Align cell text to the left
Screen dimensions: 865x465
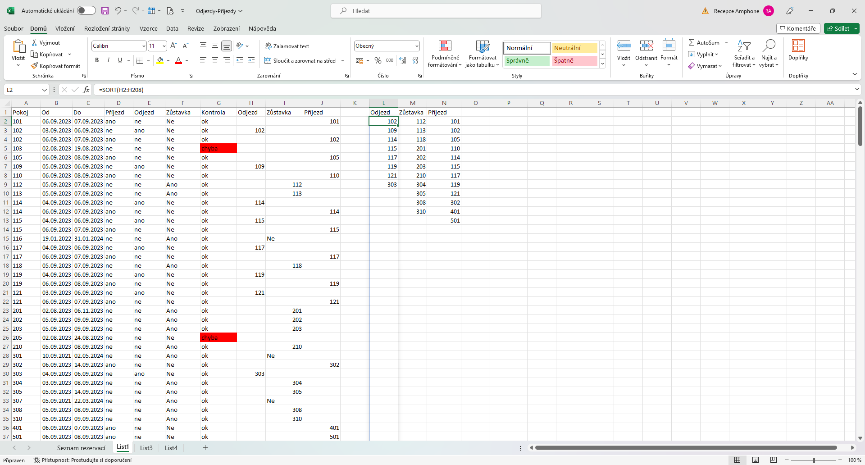[x=203, y=60]
